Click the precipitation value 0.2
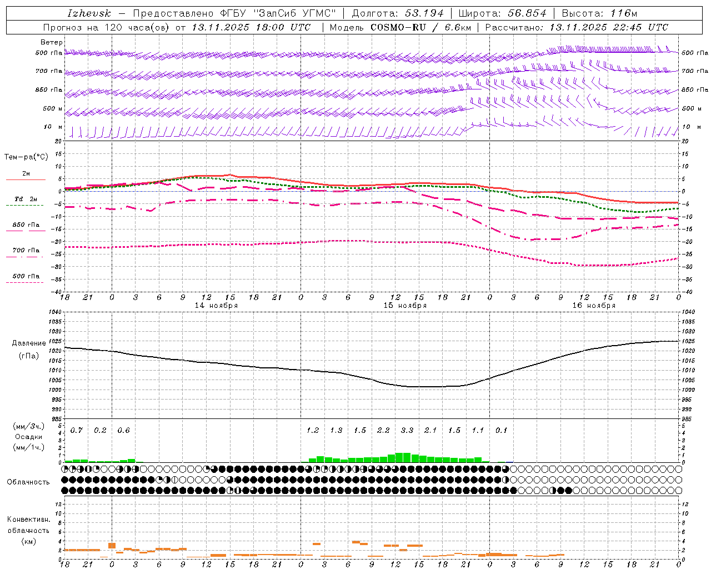Screen dimensions: 711x569 coord(100,431)
